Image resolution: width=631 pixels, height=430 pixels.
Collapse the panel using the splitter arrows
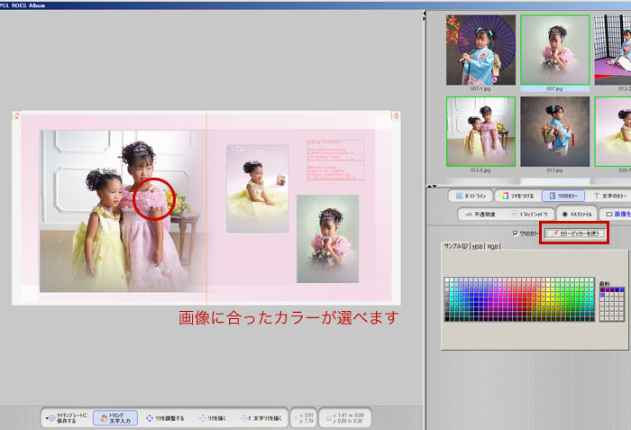tap(425, 15)
